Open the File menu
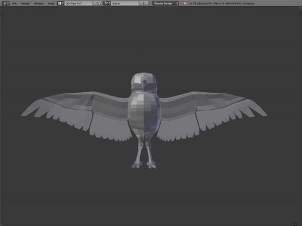Viewport: 302px width, 226px height. tap(14, 4)
